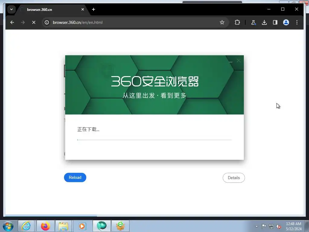Close the browser.360.cn tab

tap(83, 9)
